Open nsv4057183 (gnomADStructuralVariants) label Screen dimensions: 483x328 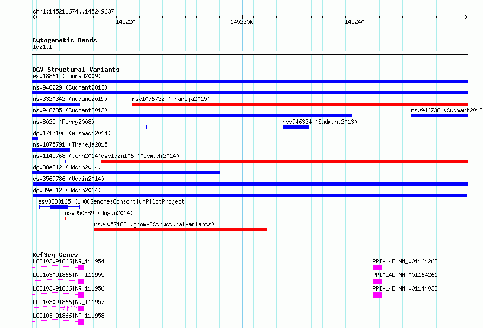pyautogui.click(x=154, y=224)
